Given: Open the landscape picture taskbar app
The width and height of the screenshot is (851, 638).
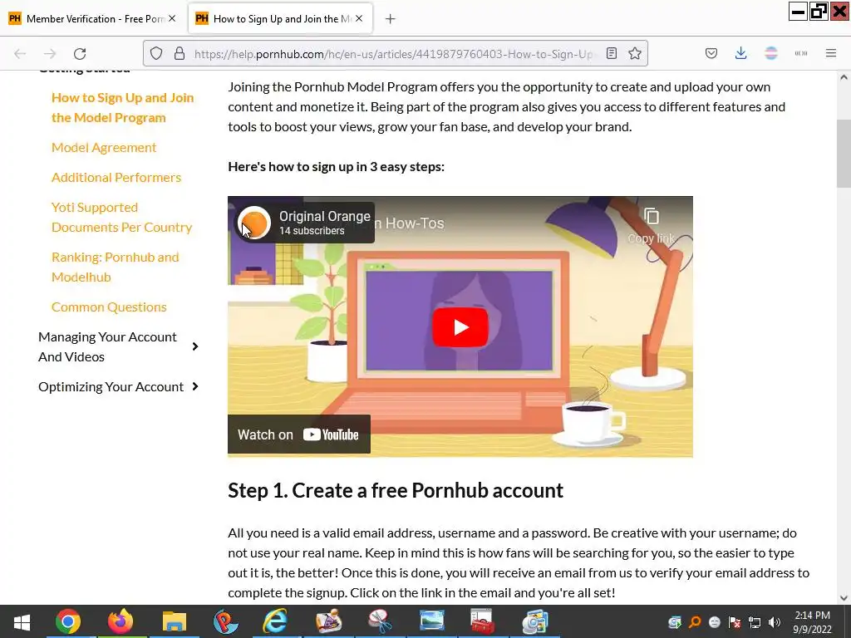Looking at the screenshot, I should click(x=431, y=621).
